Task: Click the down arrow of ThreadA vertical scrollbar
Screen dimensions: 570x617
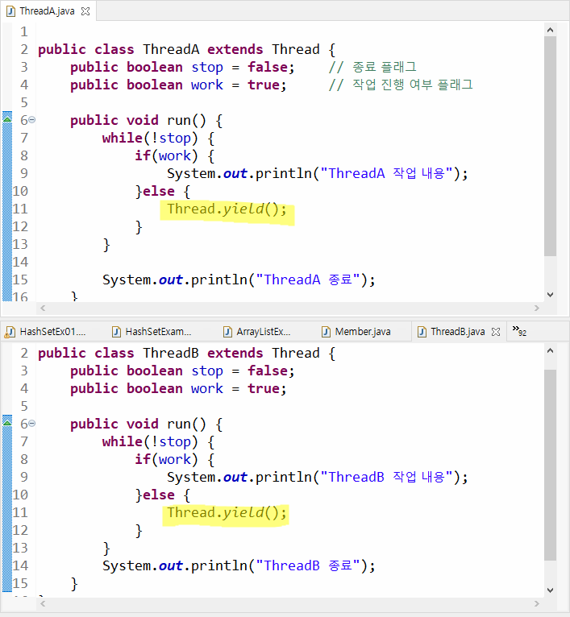Action: (x=551, y=294)
